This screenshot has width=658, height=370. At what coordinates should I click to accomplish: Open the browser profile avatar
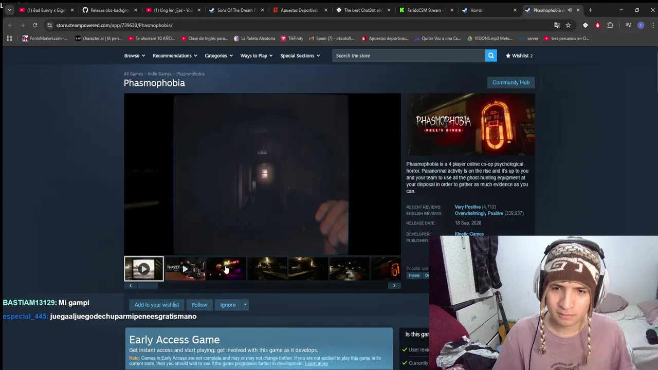641,25
